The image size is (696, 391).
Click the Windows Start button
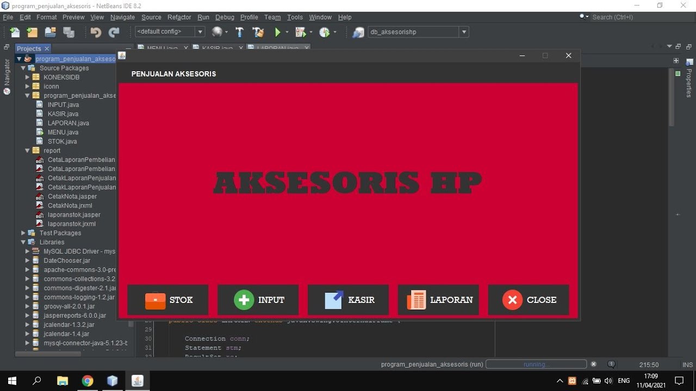[12, 381]
